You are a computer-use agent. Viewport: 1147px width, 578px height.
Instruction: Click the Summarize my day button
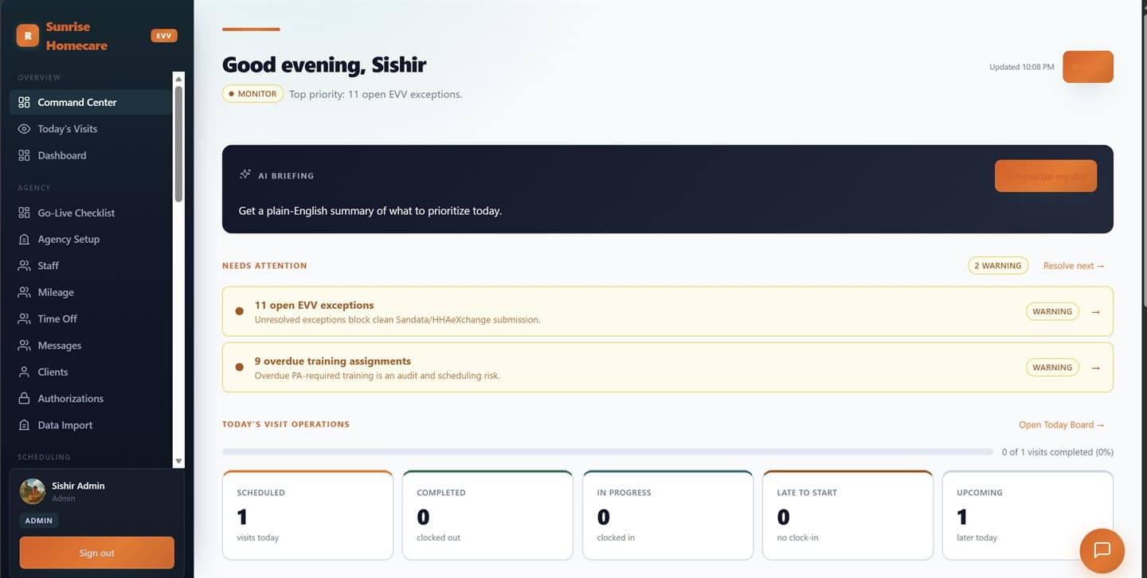point(1045,176)
